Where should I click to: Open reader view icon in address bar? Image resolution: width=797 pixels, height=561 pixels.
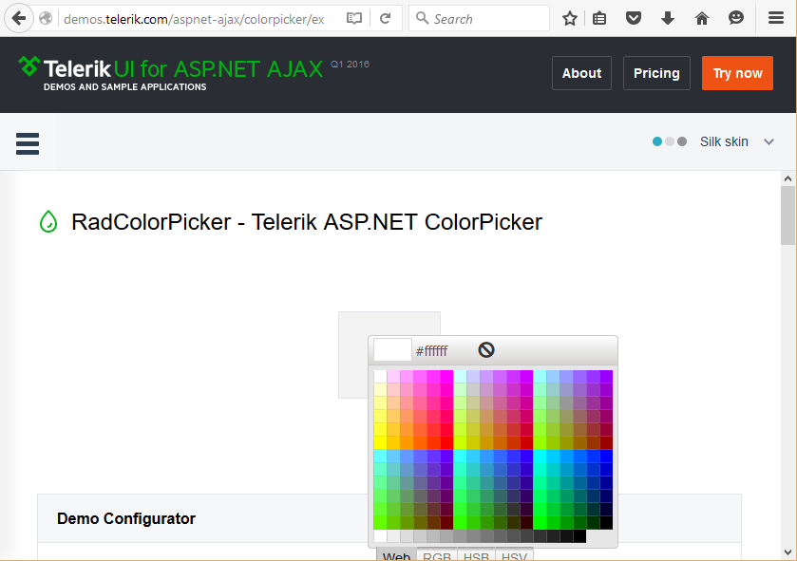353,19
